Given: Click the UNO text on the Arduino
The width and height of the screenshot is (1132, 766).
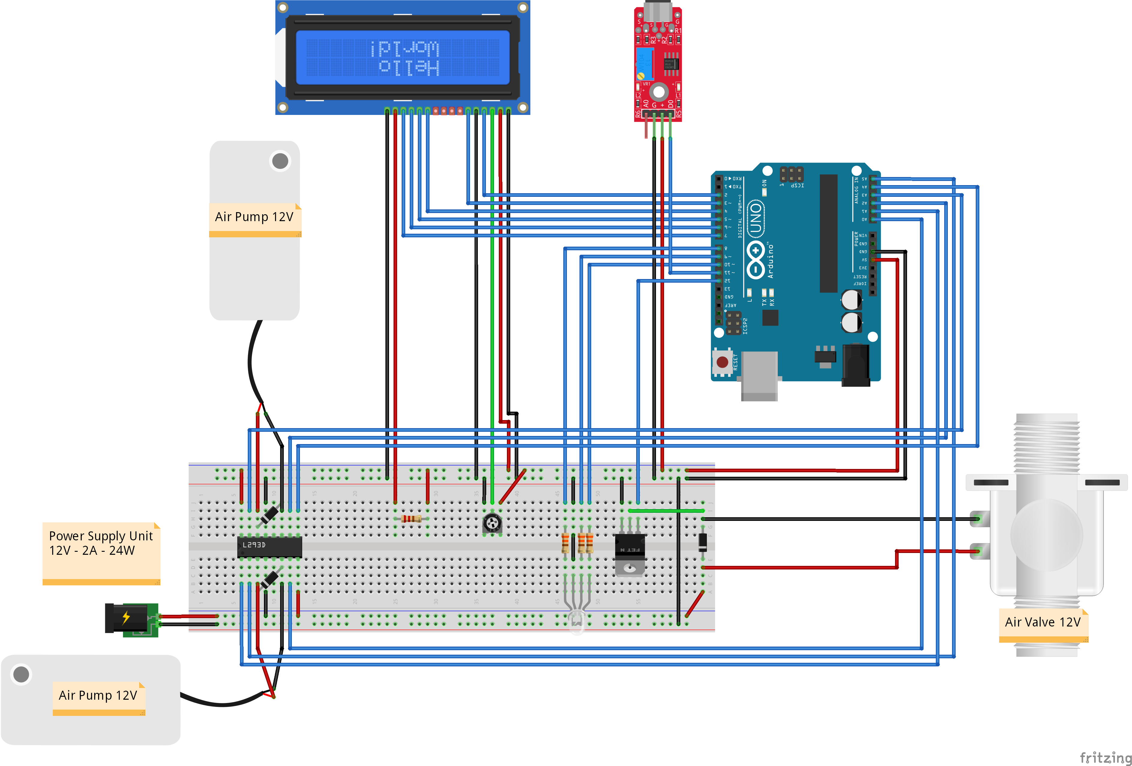Looking at the screenshot, I should tap(756, 218).
